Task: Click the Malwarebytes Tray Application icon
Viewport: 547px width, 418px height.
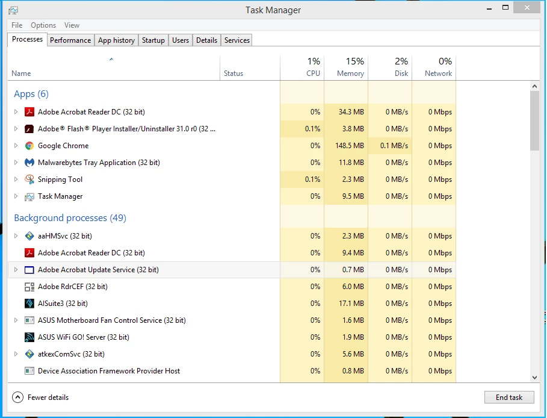Action: tap(29, 163)
